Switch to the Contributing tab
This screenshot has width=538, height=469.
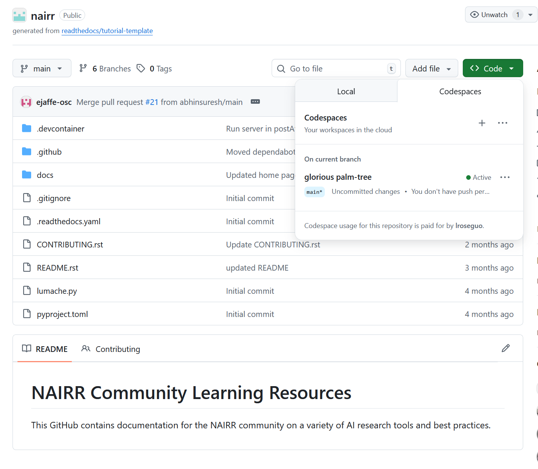point(111,349)
